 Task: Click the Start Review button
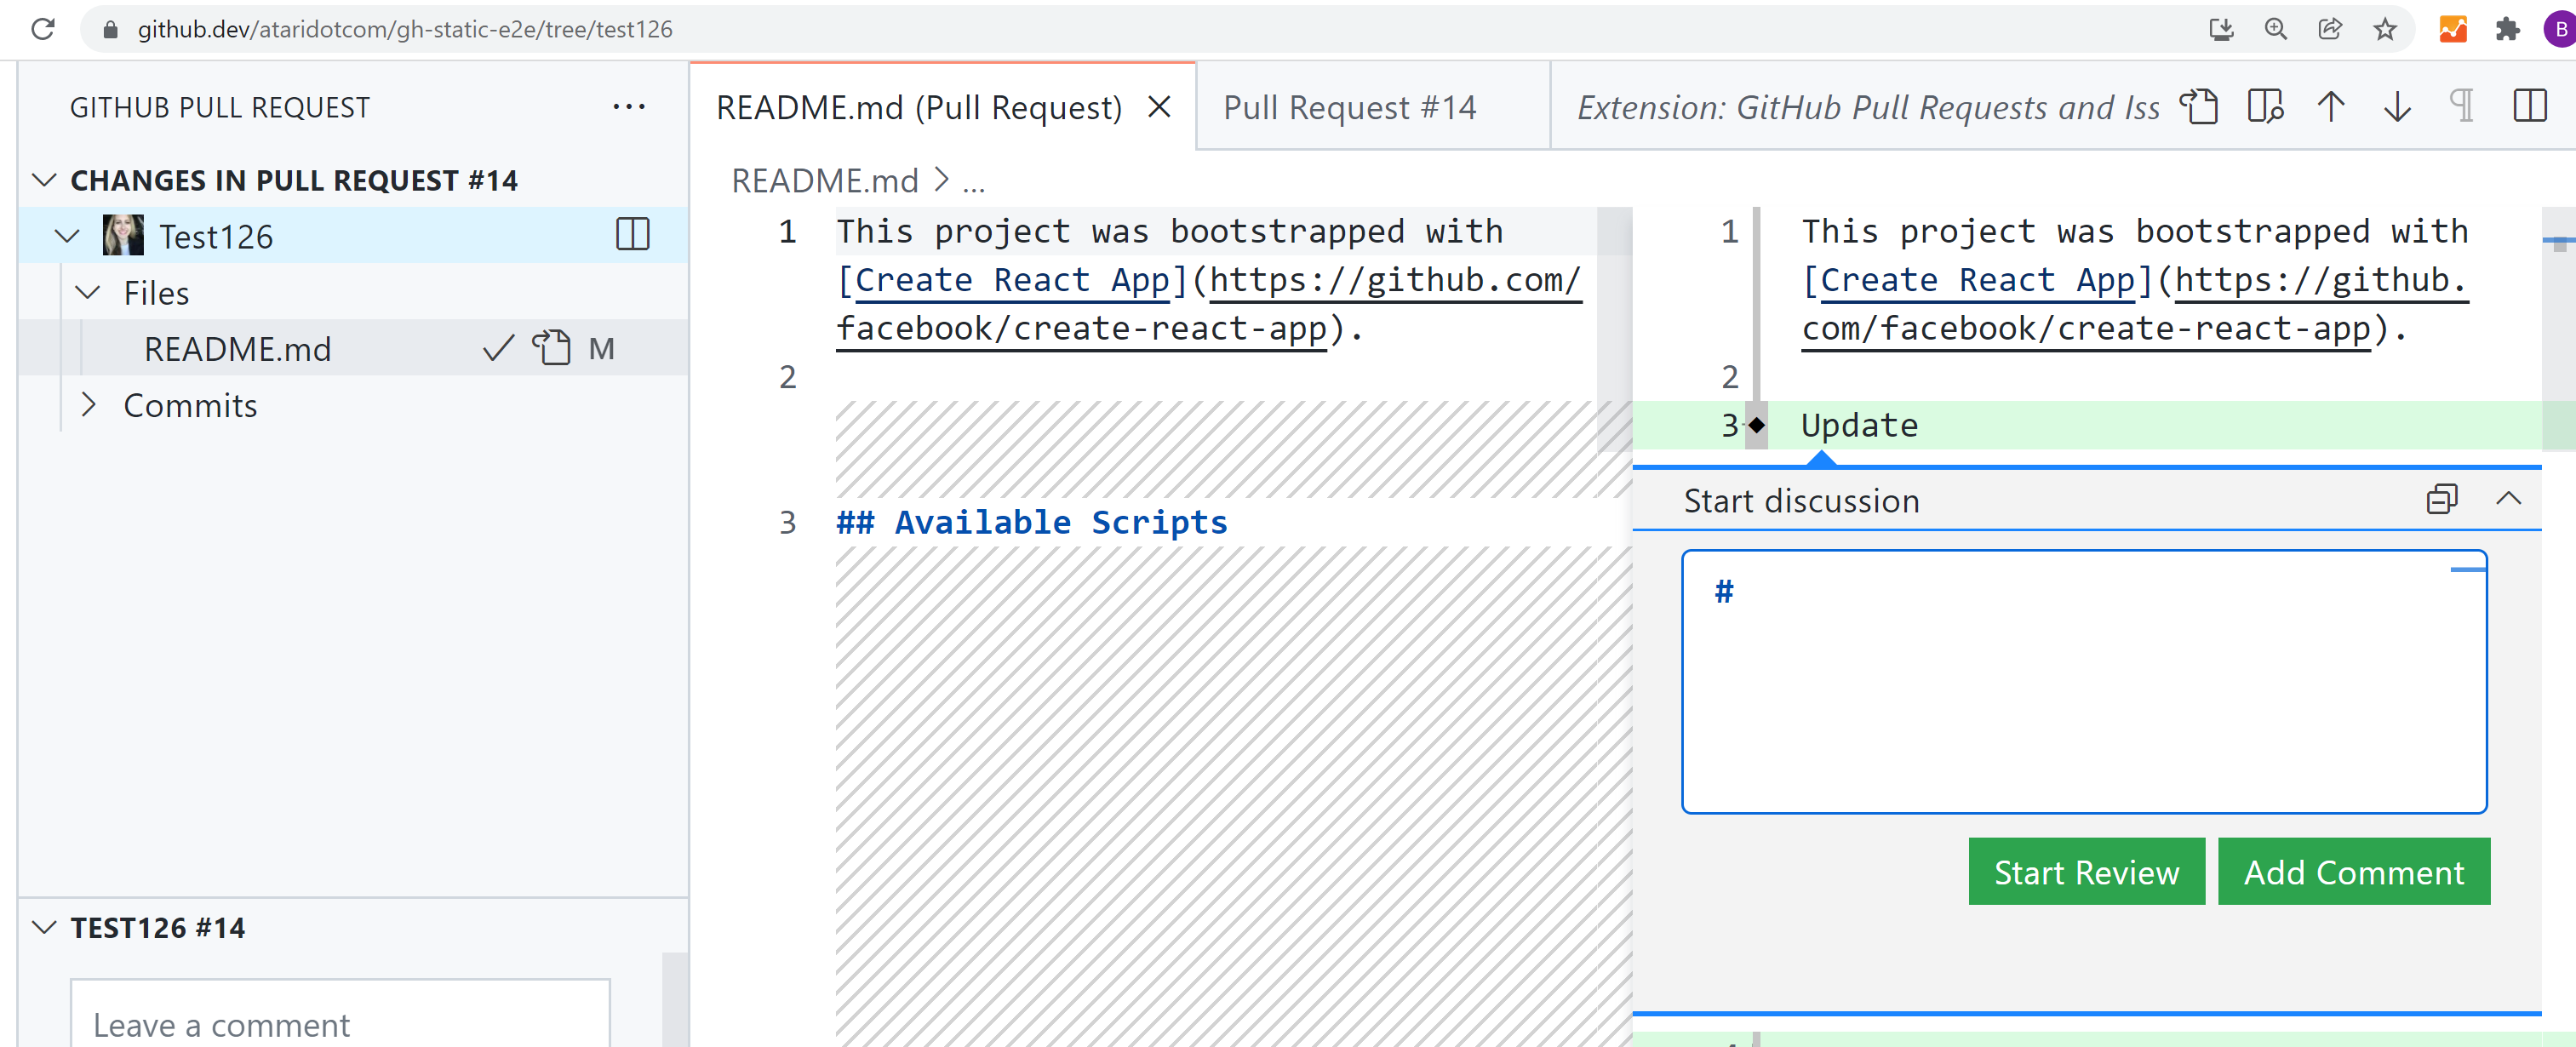2086,871
